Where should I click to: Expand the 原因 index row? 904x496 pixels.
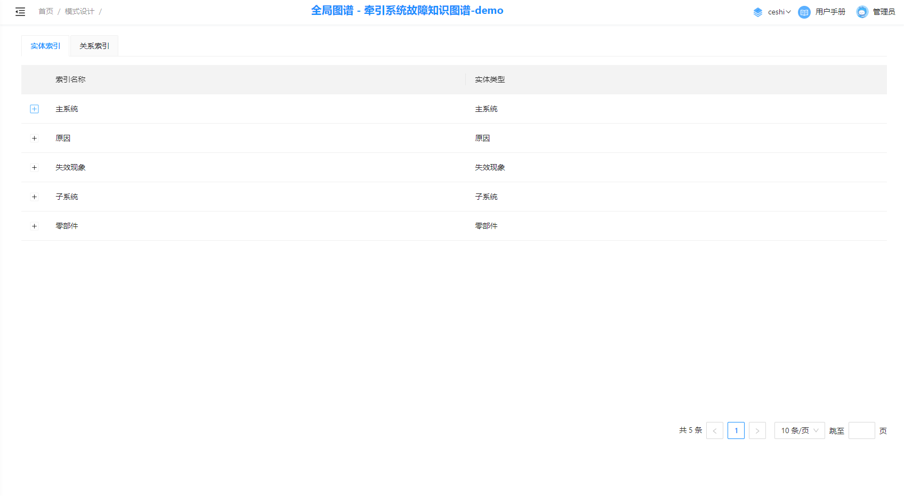[x=34, y=139]
